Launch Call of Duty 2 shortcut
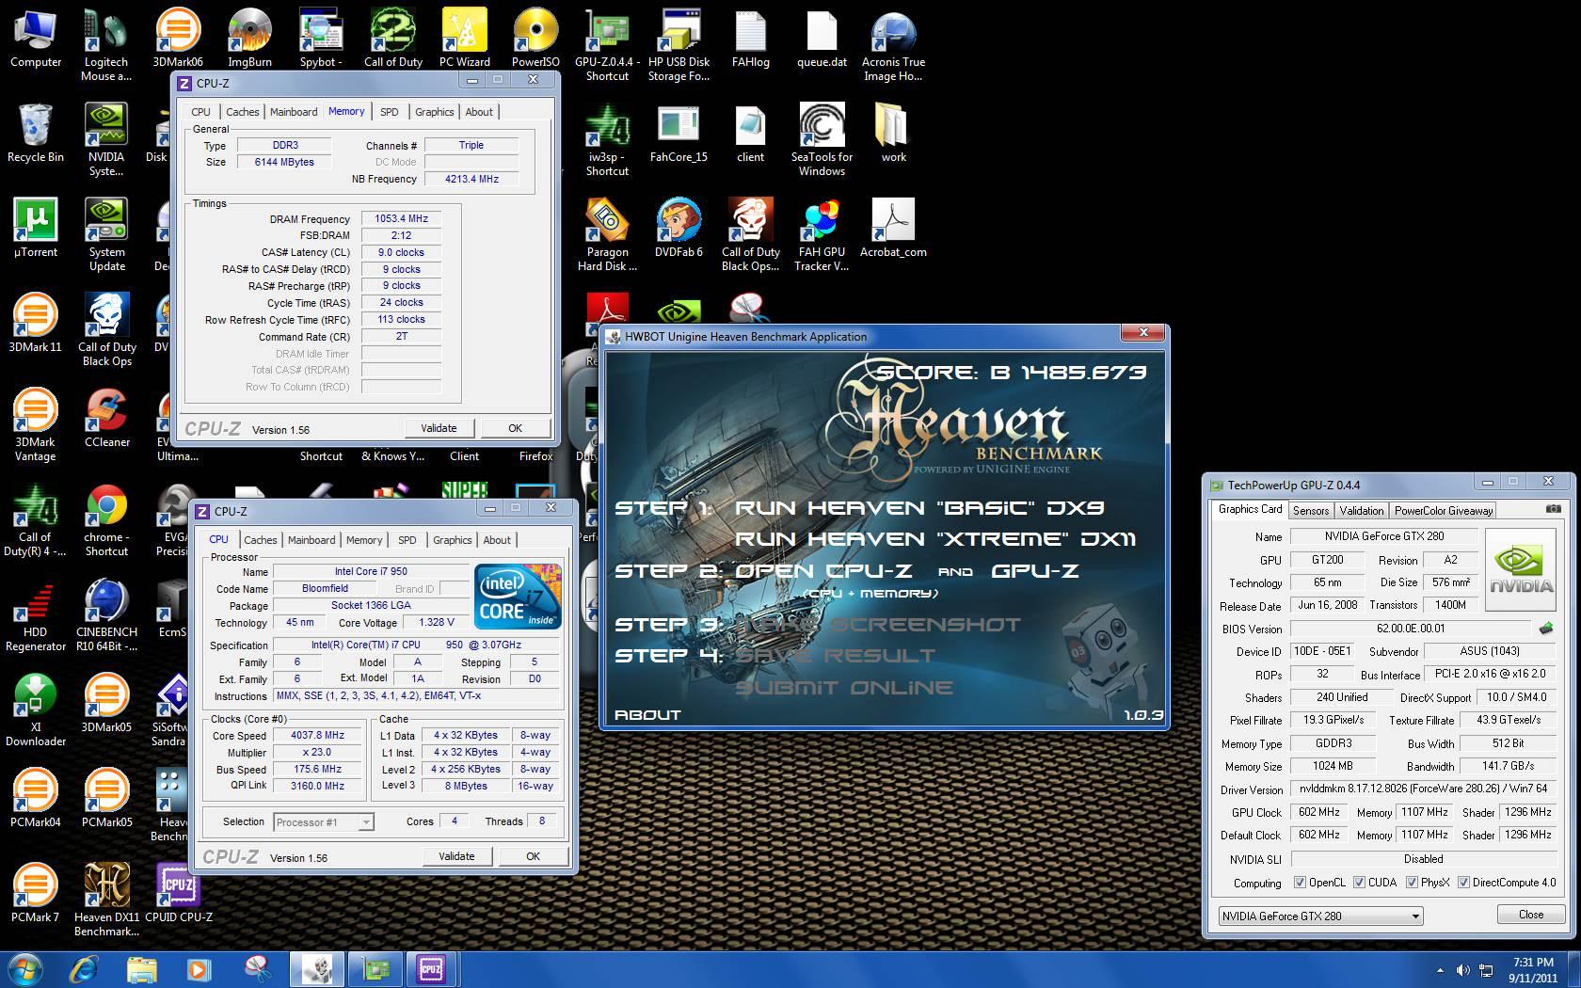The height and width of the screenshot is (988, 1581). pos(393,39)
